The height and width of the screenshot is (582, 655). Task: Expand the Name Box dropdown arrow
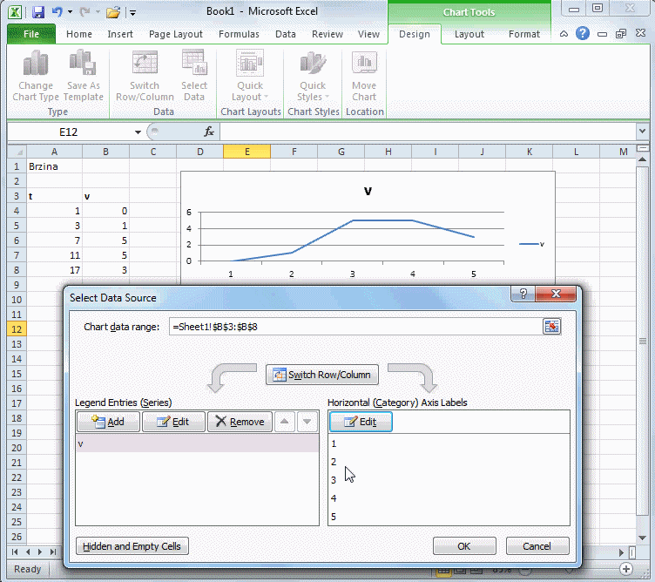[x=138, y=132]
